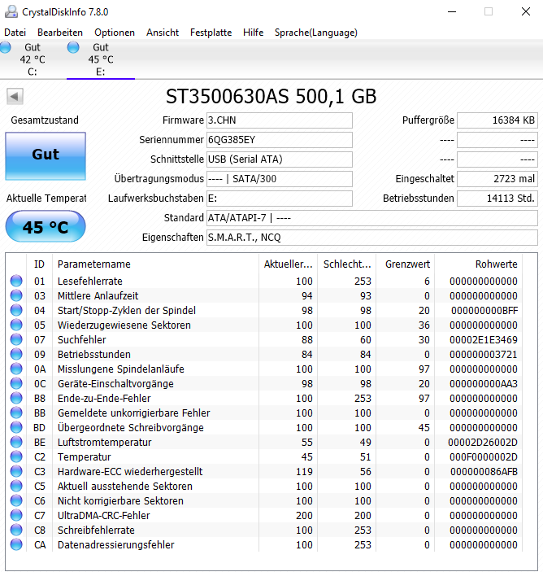Click the Schlecht... column header
543x572 pixels.
point(347,264)
